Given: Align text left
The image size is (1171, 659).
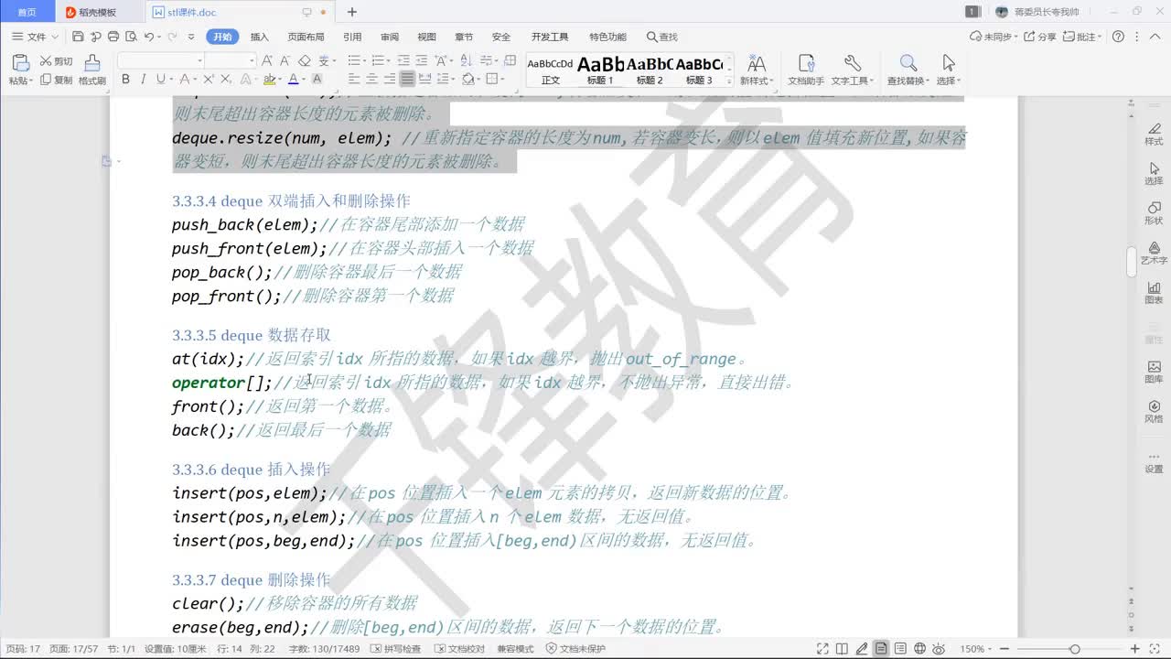Looking at the screenshot, I should pos(354,80).
